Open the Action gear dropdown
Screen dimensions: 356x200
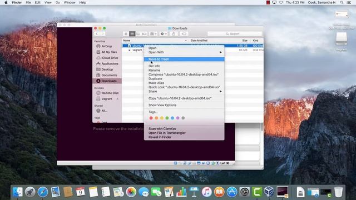pyautogui.click(x=164, y=34)
